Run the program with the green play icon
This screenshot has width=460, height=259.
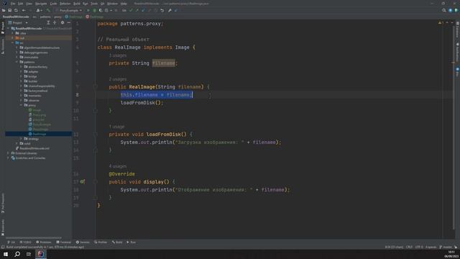[x=88, y=10]
